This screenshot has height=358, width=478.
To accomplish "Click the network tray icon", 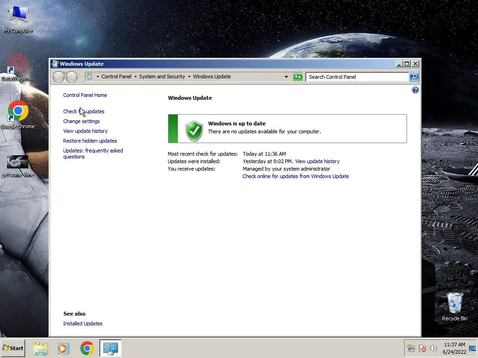I will 411,348.
